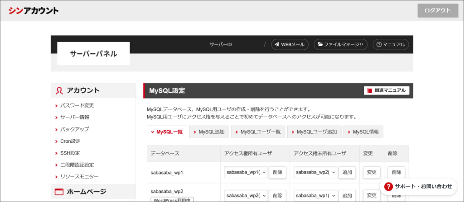Click the ログアウト button
This screenshot has height=202, width=464.
coord(438,10)
